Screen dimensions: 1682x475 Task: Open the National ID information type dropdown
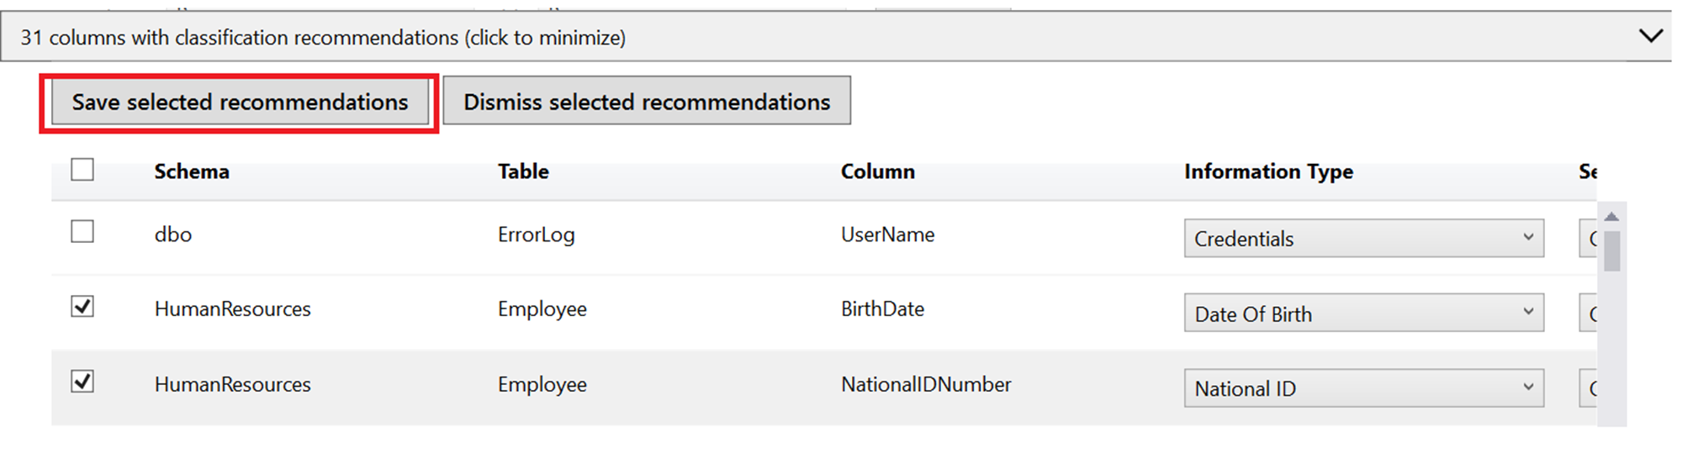[1362, 388]
